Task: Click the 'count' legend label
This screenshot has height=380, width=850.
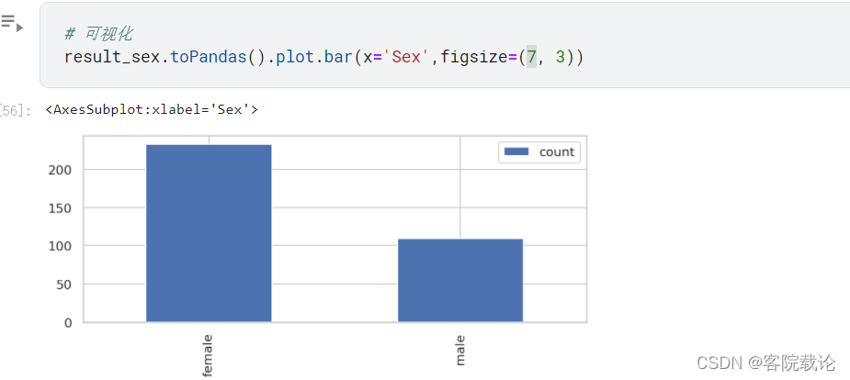Action: tap(556, 152)
